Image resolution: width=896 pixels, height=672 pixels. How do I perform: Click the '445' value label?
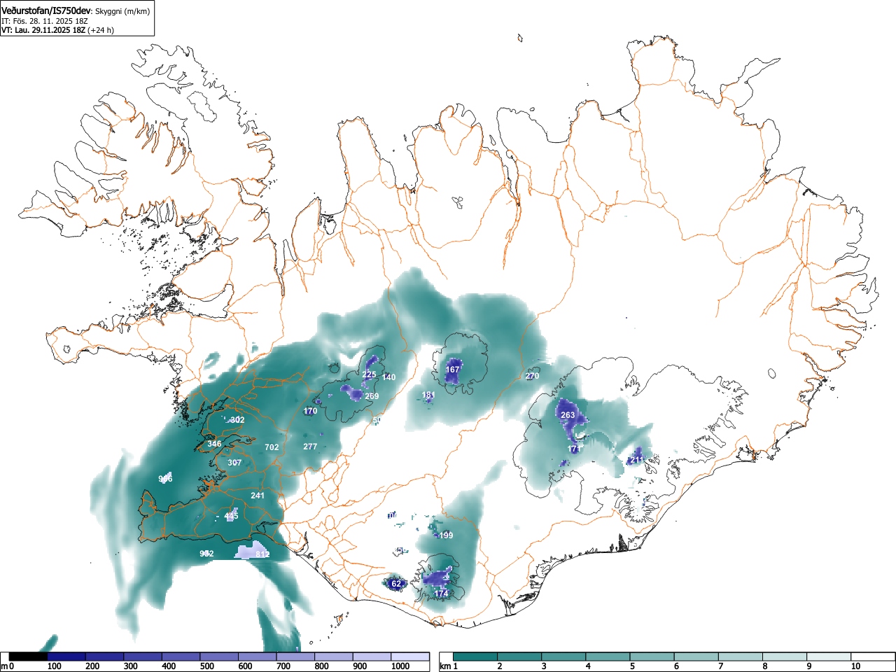point(232,516)
